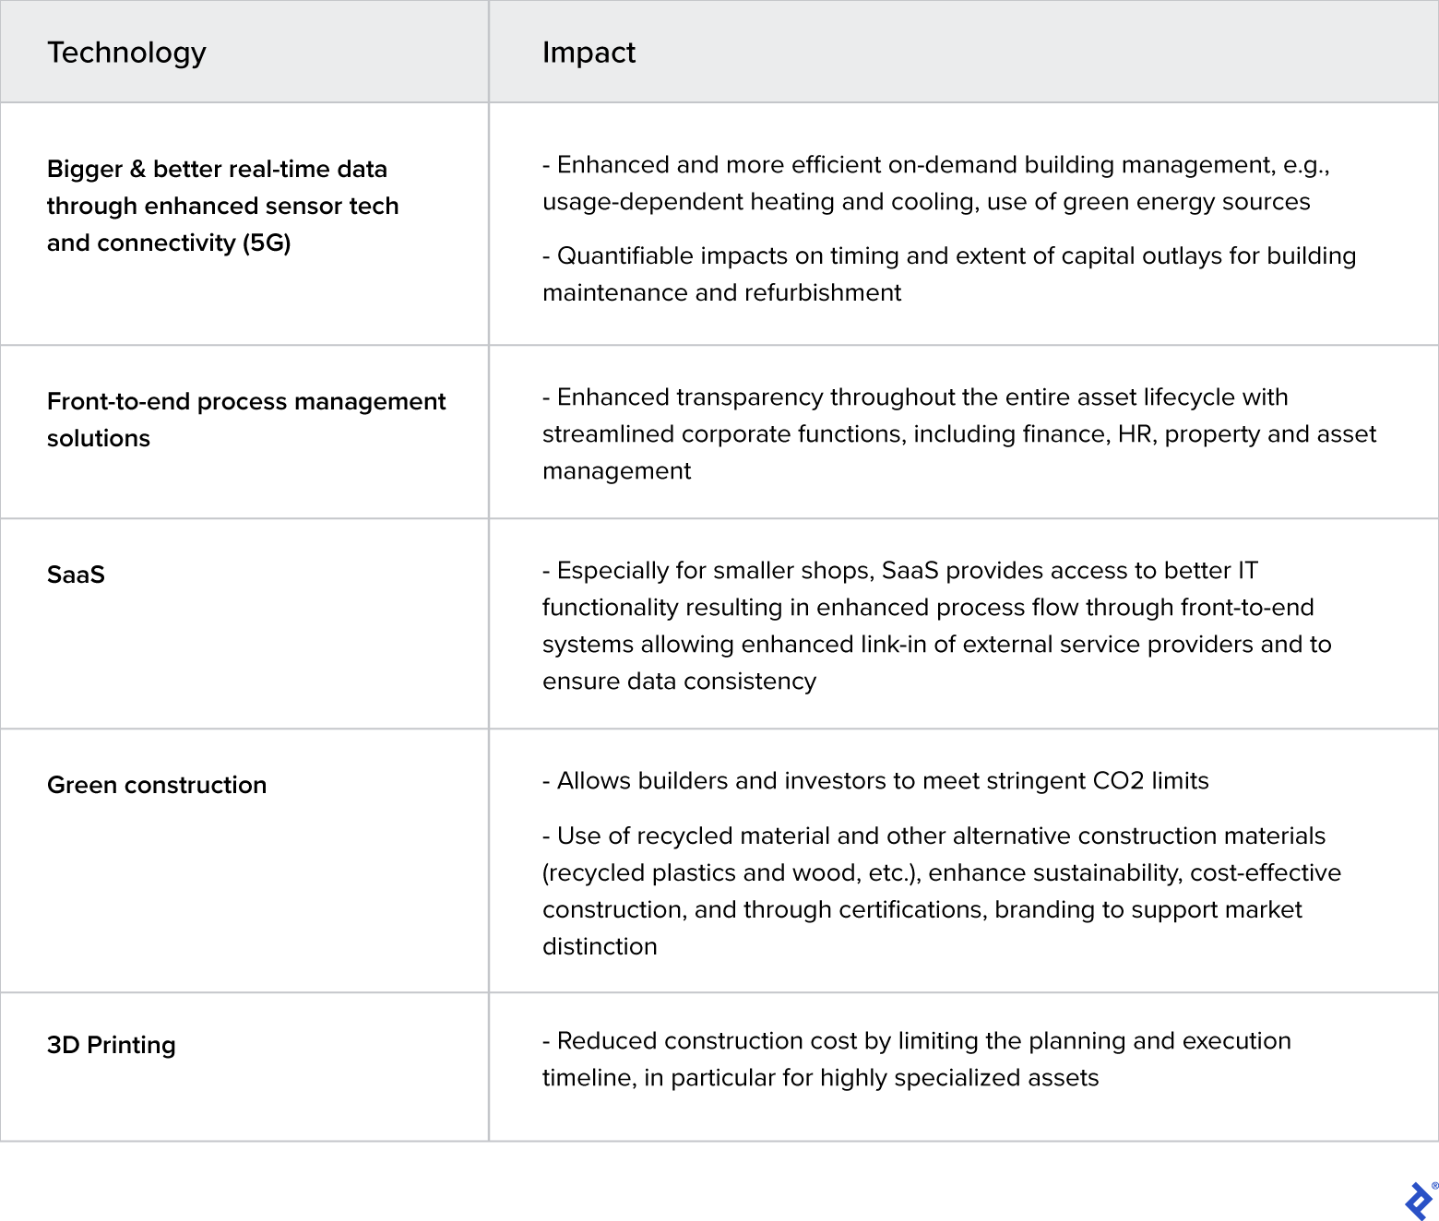The width and height of the screenshot is (1439, 1221).
Task: Click the enhanced transparency asset lifecycle text
Action: tap(959, 433)
